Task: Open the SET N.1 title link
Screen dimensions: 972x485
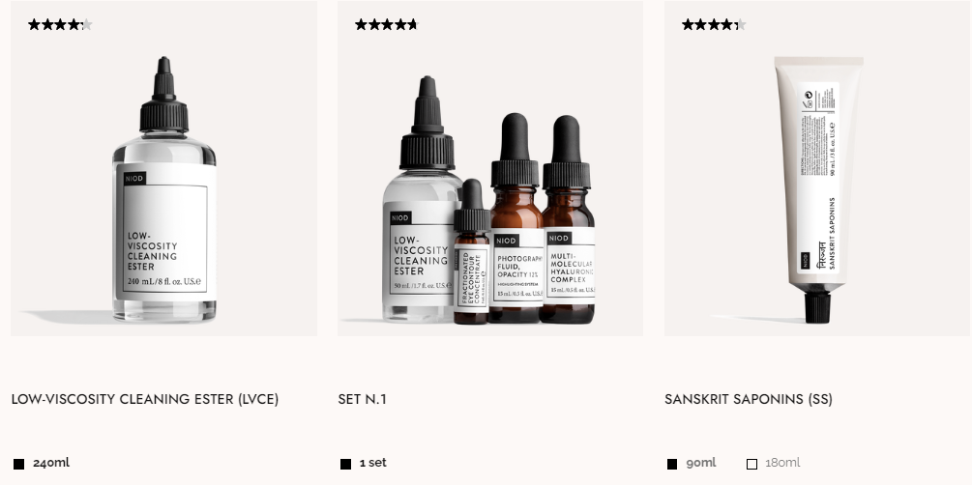Action: point(362,400)
